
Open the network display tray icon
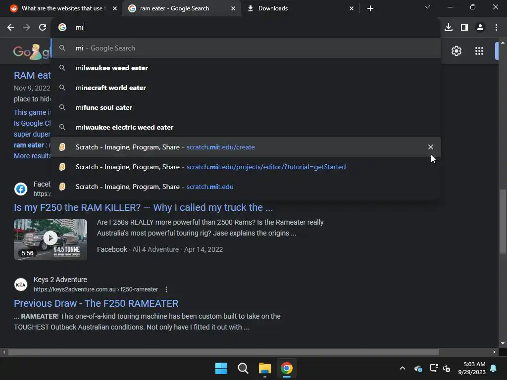[434, 368]
